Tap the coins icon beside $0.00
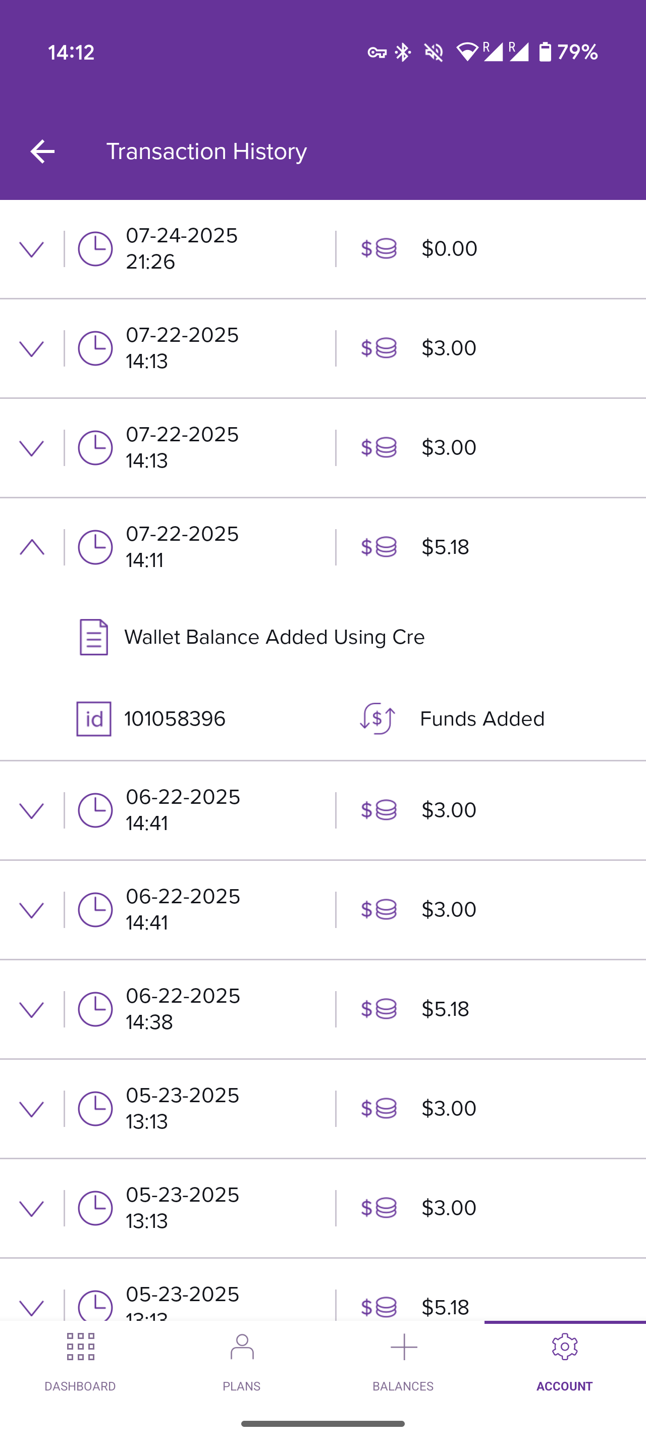The image size is (646, 1442). click(x=379, y=249)
